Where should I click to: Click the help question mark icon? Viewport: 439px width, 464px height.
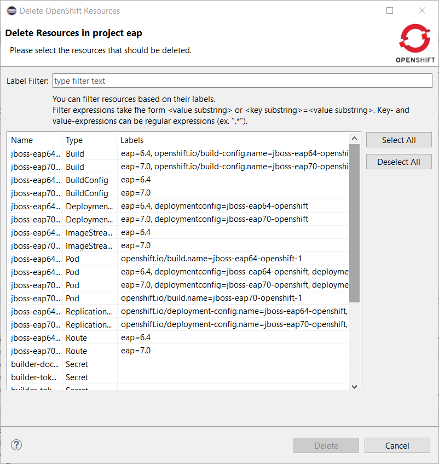(x=16, y=445)
